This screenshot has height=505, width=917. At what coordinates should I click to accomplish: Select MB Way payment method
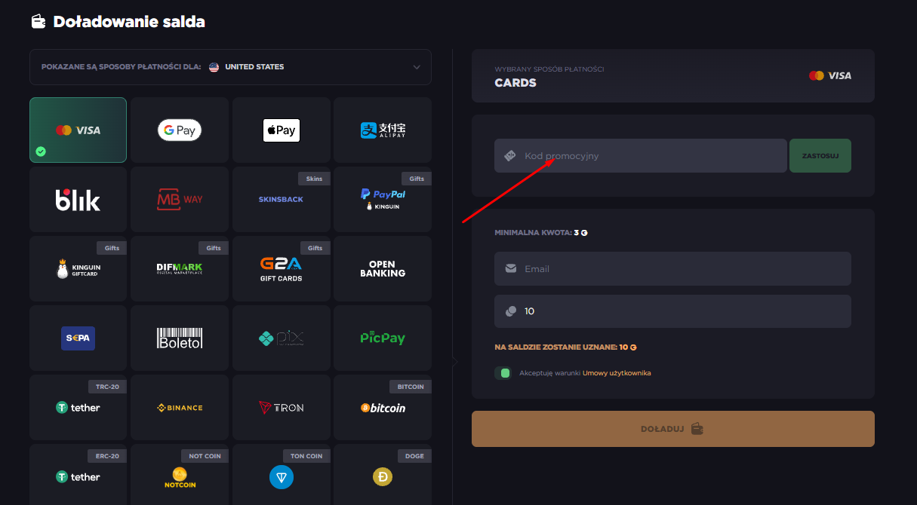180,199
